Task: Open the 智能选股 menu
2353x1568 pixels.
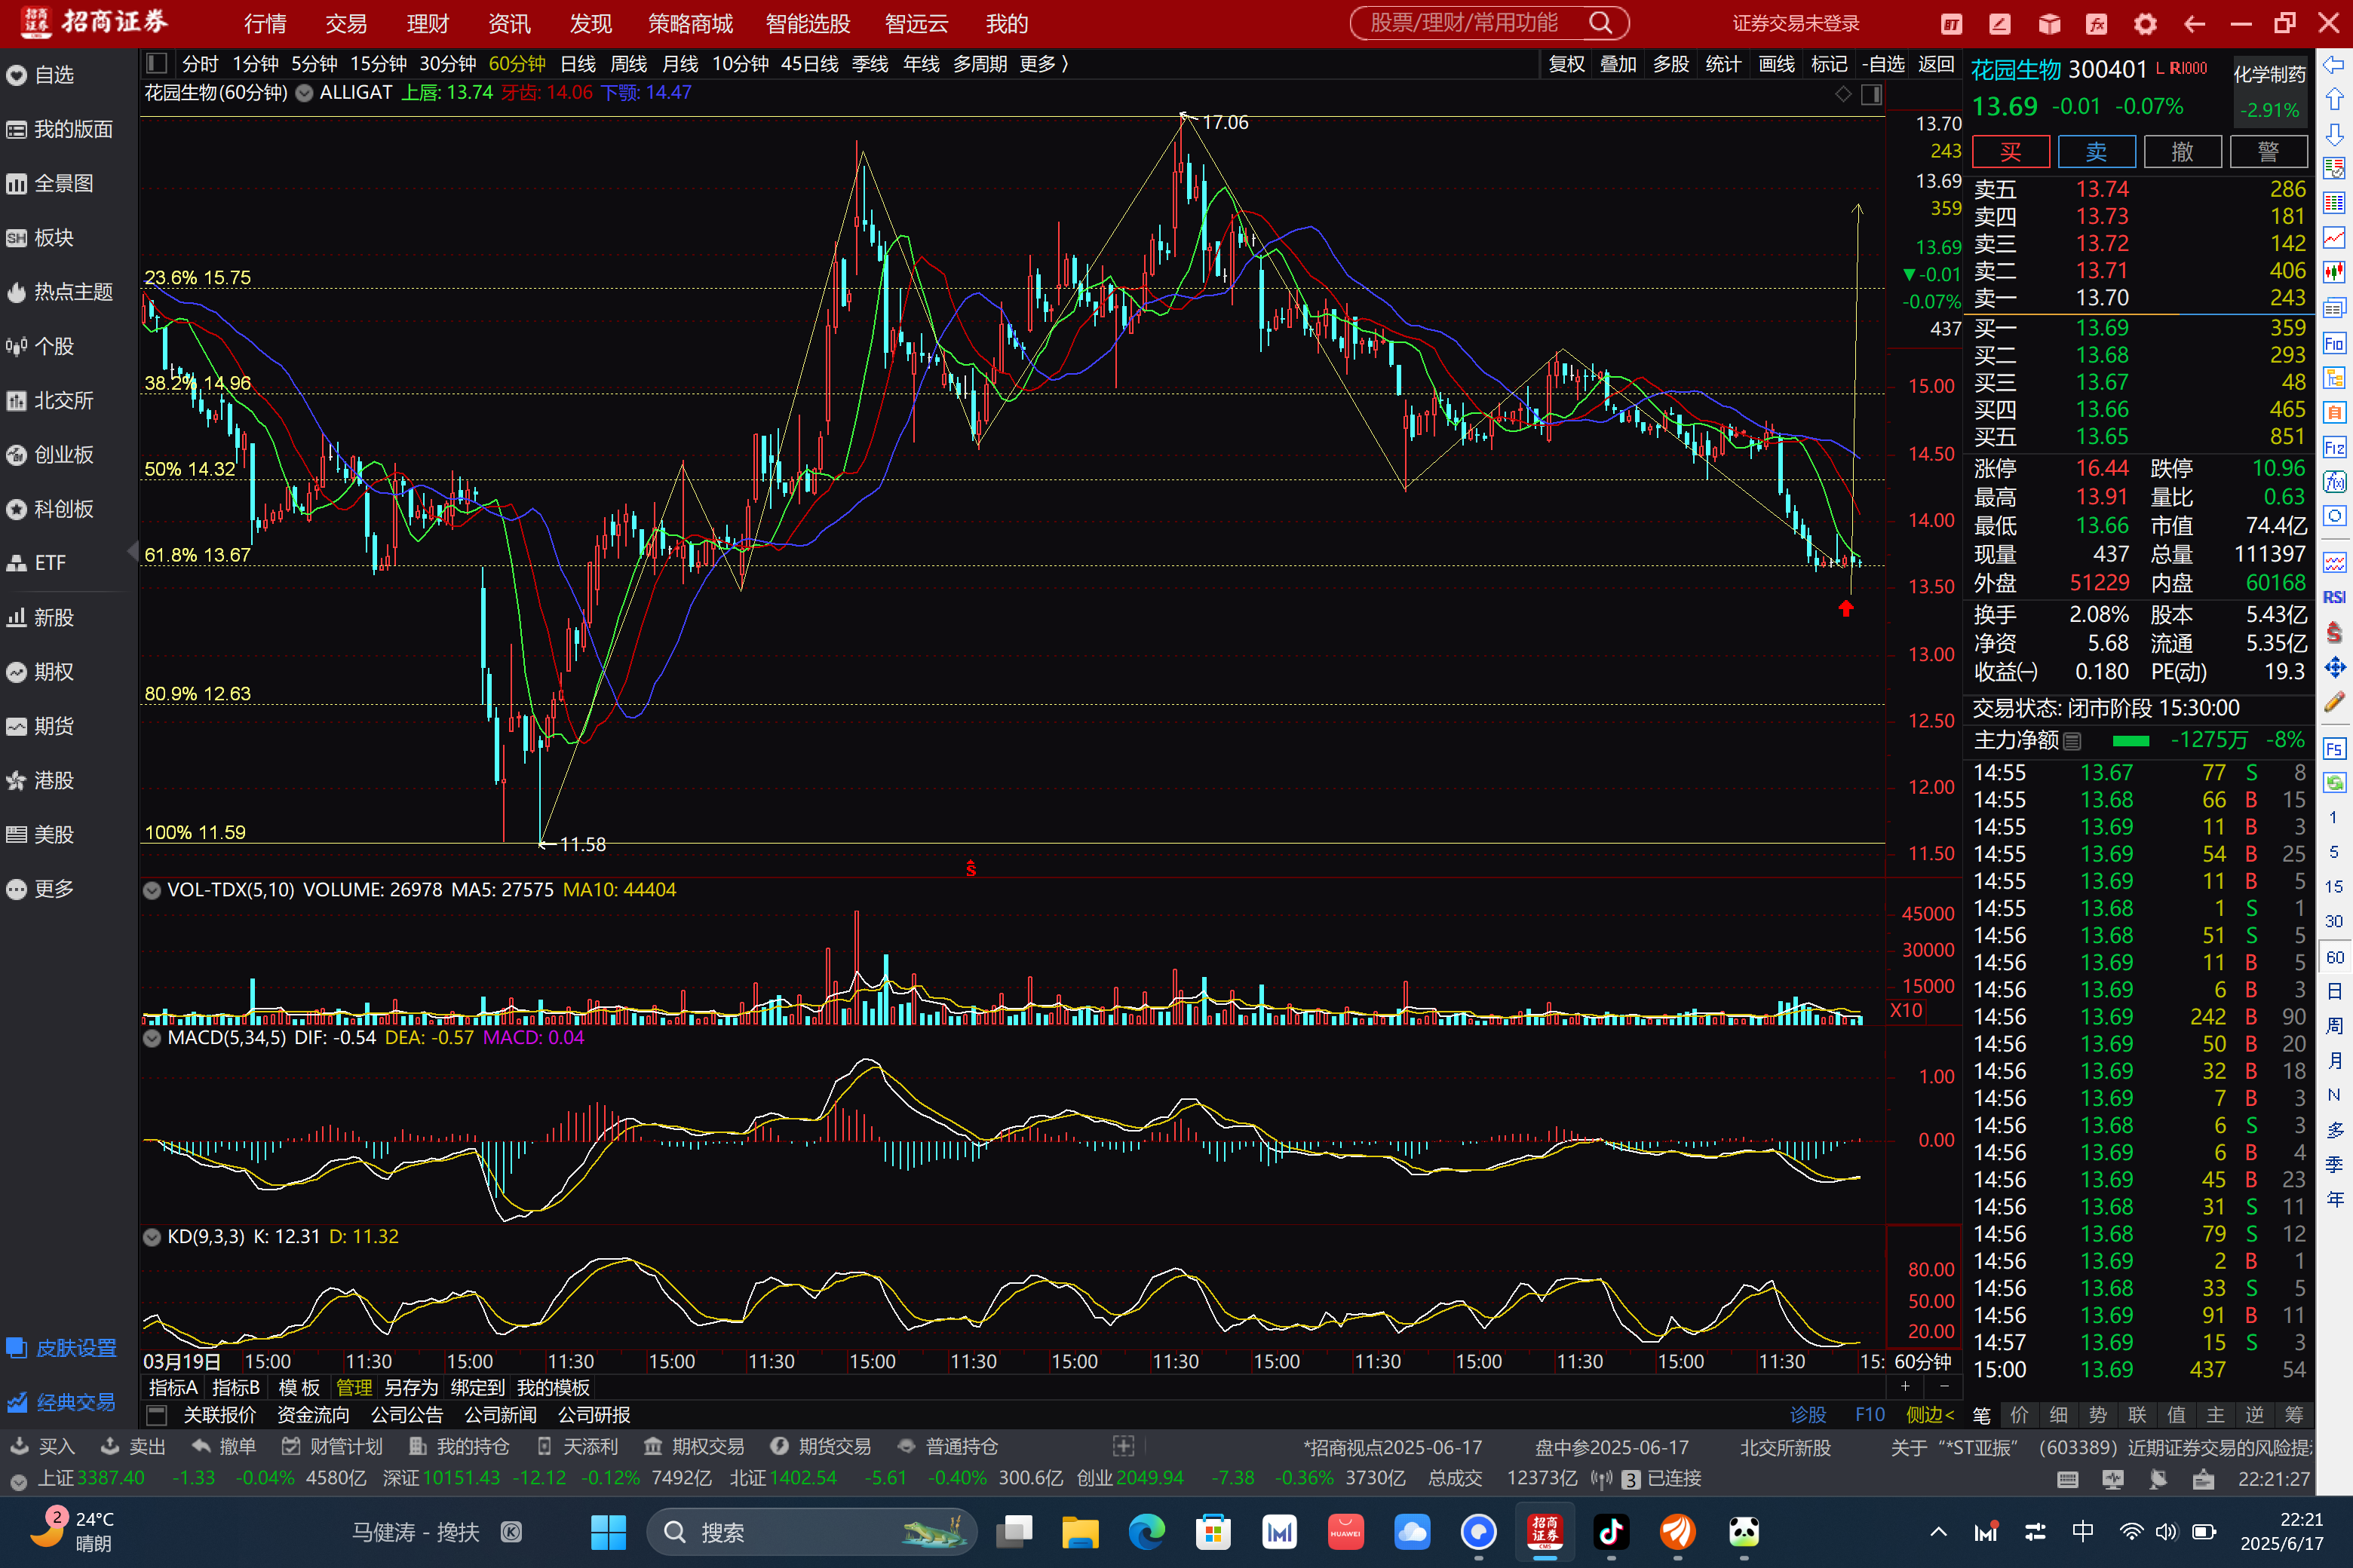Action: click(808, 24)
